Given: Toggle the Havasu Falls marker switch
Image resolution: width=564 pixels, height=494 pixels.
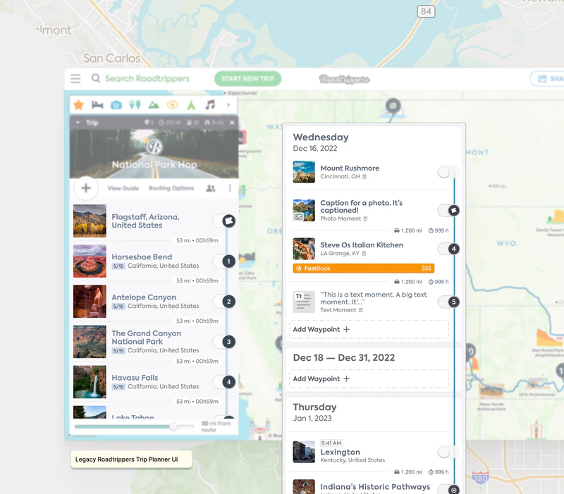Looking at the screenshot, I should pos(223,382).
